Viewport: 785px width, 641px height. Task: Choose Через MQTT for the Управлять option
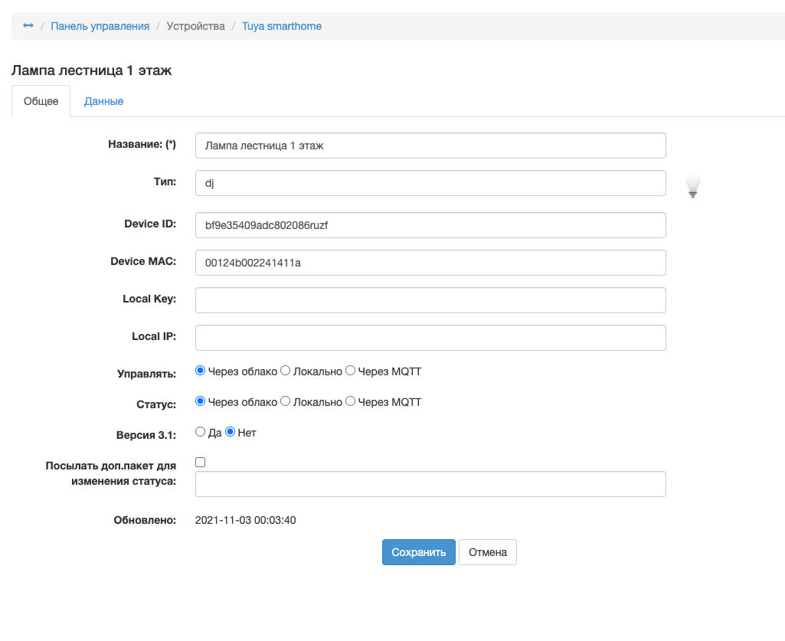pyautogui.click(x=350, y=371)
